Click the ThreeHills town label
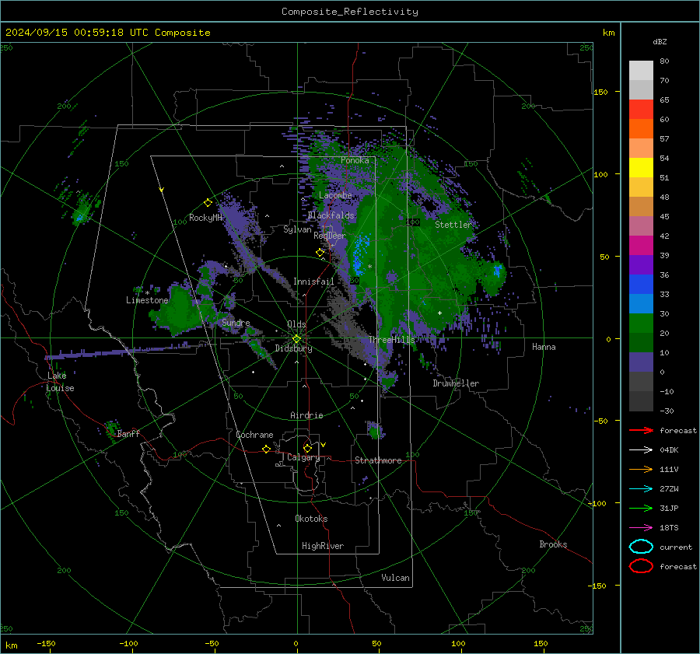Screen dimensions: 700x654 pos(391,340)
